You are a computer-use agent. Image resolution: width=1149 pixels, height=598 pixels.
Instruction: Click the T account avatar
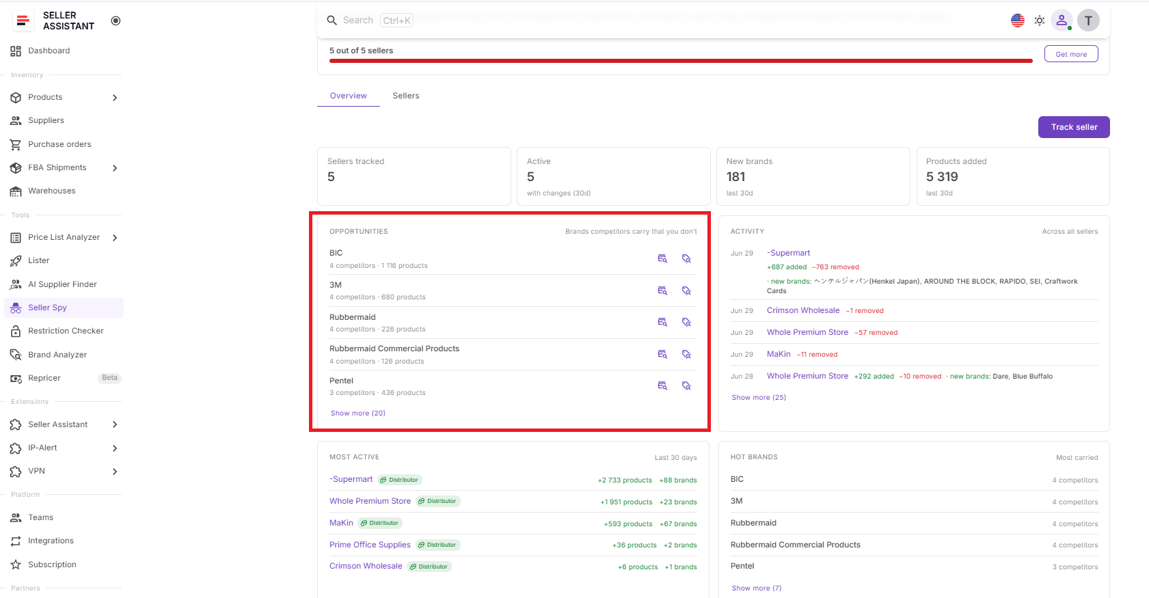[1089, 21]
